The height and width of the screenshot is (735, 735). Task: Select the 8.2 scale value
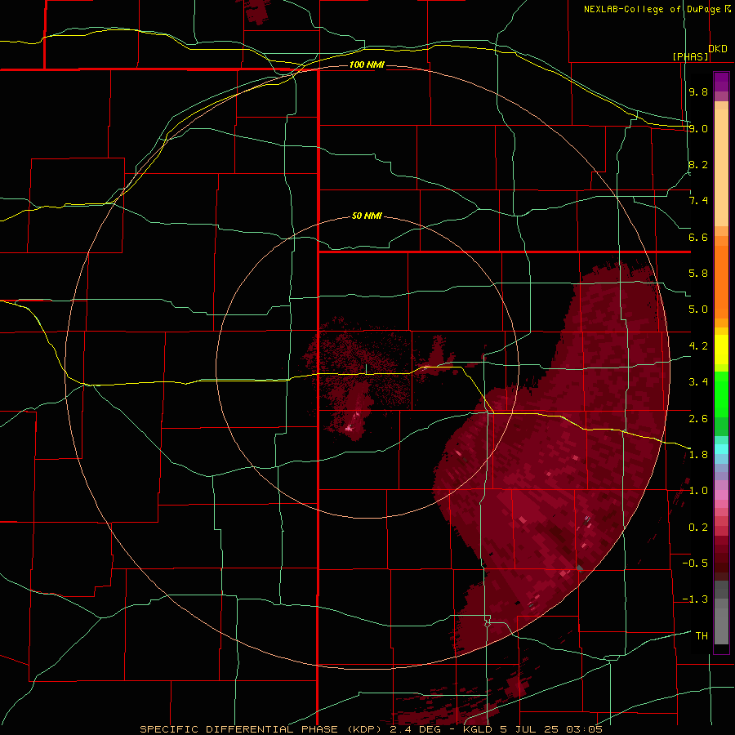(698, 164)
